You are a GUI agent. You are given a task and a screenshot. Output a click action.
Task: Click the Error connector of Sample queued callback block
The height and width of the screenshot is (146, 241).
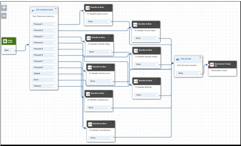pos(157,64)
